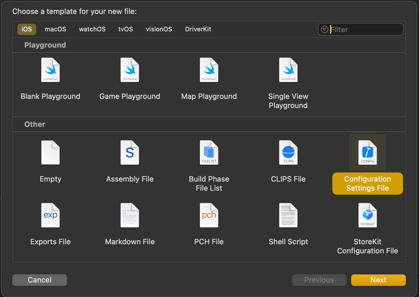Click the Blank Playground label

[50, 96]
